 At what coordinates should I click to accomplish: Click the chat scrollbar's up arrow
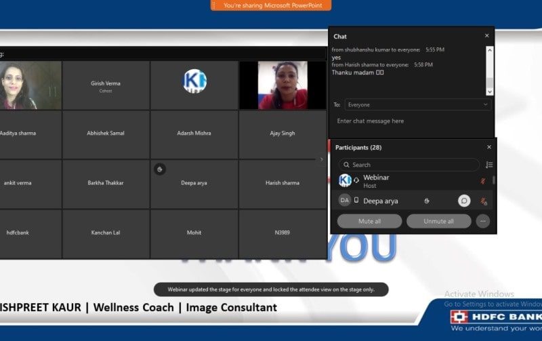490,49
